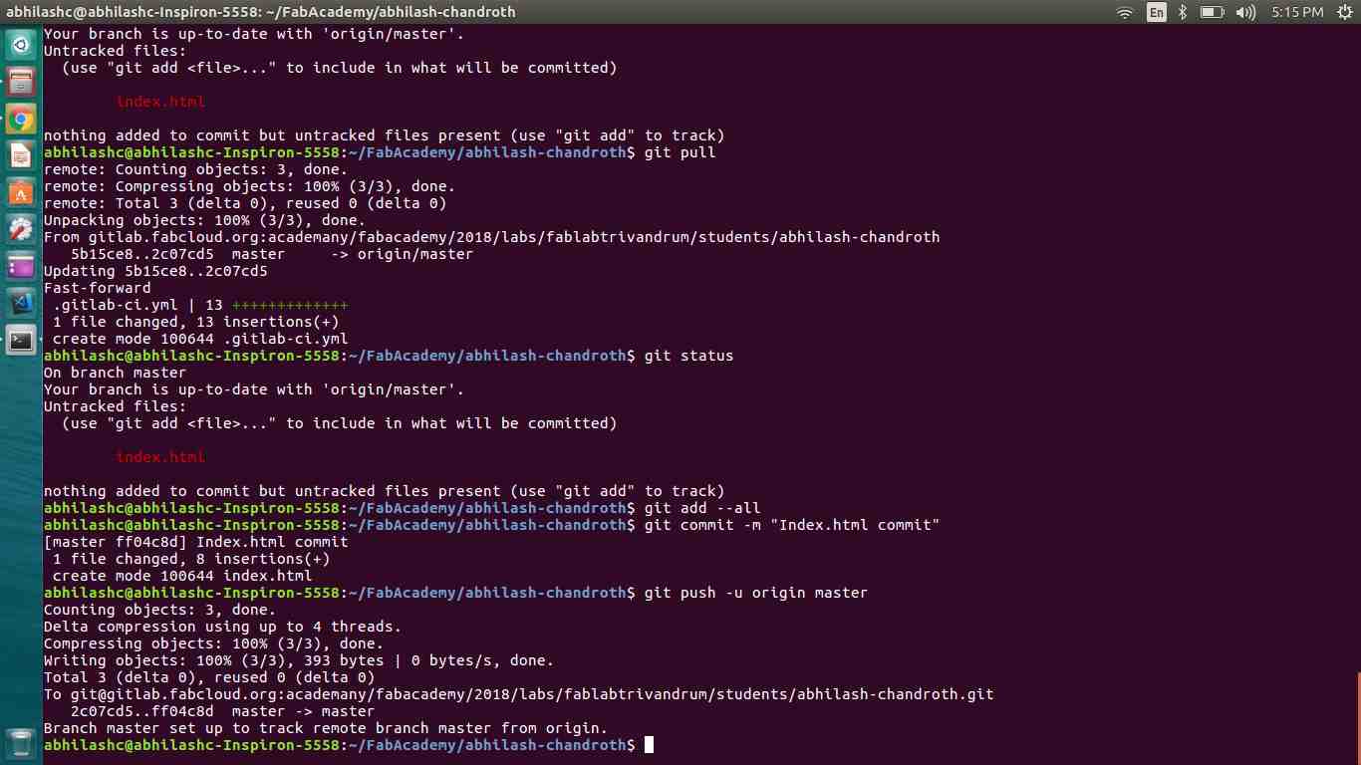1361x765 pixels.
Task: Click 'On branch master' line
Action: 115,373
